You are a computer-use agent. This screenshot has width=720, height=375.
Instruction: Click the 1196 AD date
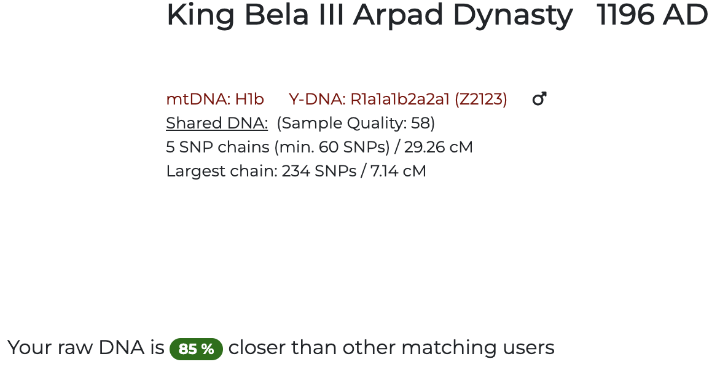tap(652, 15)
